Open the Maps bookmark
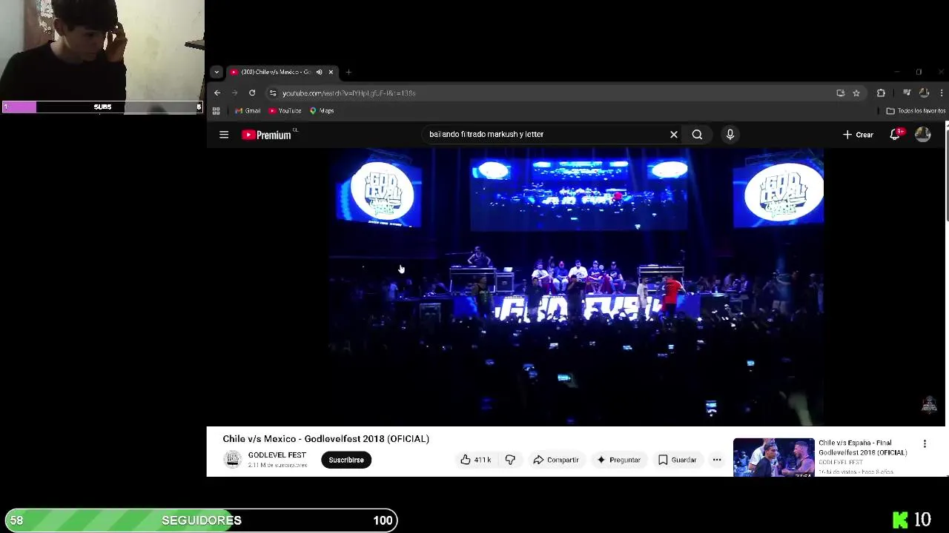The image size is (949, 533). [x=322, y=111]
